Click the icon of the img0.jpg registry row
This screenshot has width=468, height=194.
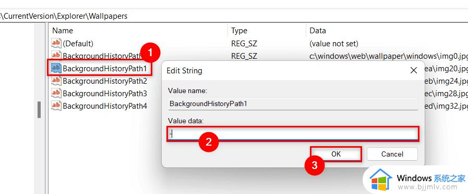click(56, 56)
